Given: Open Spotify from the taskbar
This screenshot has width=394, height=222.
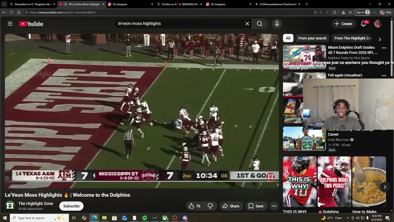Looking at the screenshot, I should pos(145,218).
